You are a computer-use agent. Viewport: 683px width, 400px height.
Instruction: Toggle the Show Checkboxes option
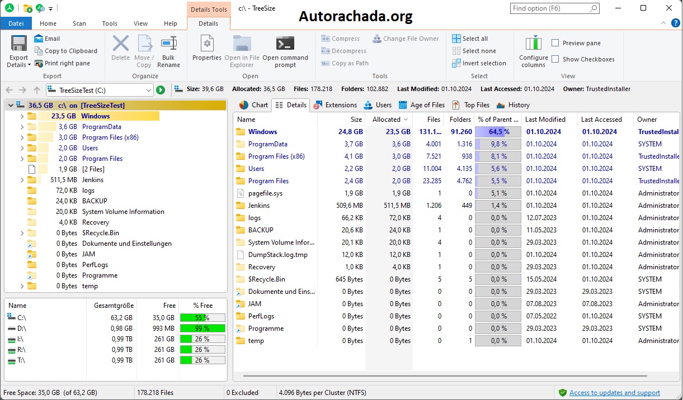[x=555, y=59]
